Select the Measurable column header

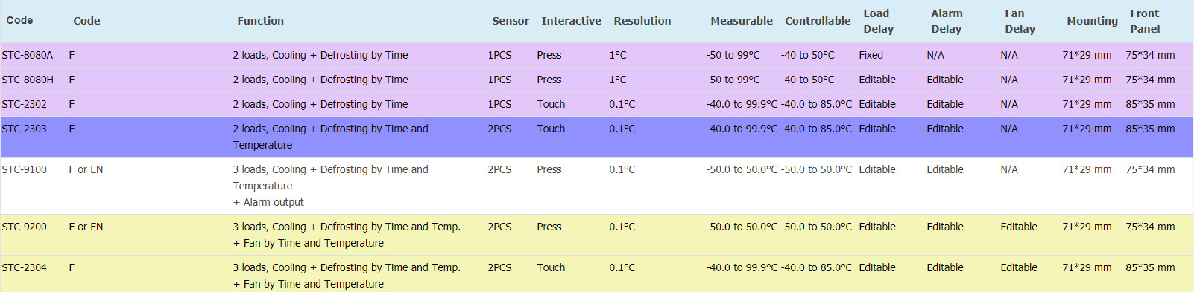click(x=742, y=21)
